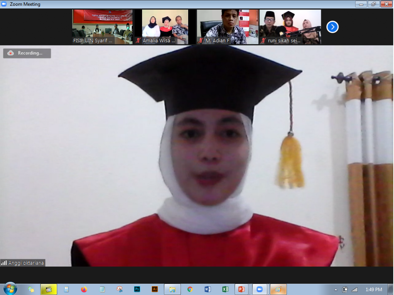394x295 pixels.
Task: Open Firefox from the taskbar
Action: click(x=84, y=289)
